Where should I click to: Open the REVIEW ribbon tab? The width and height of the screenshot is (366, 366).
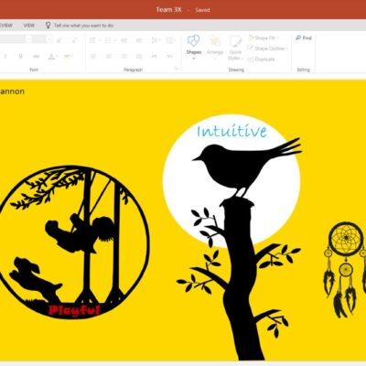5,26
